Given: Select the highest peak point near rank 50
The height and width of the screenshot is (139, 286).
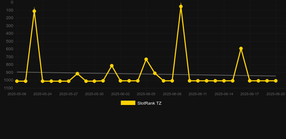Looking at the screenshot, I should pyautogui.click(x=181, y=7).
